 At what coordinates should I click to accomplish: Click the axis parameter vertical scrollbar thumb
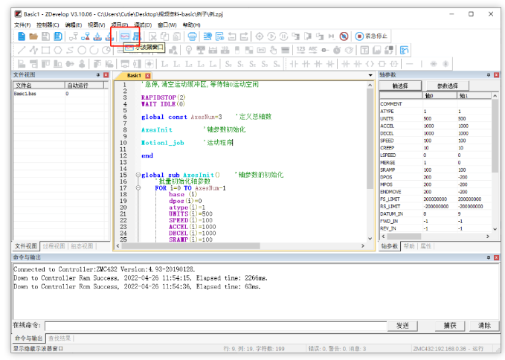coord(495,135)
